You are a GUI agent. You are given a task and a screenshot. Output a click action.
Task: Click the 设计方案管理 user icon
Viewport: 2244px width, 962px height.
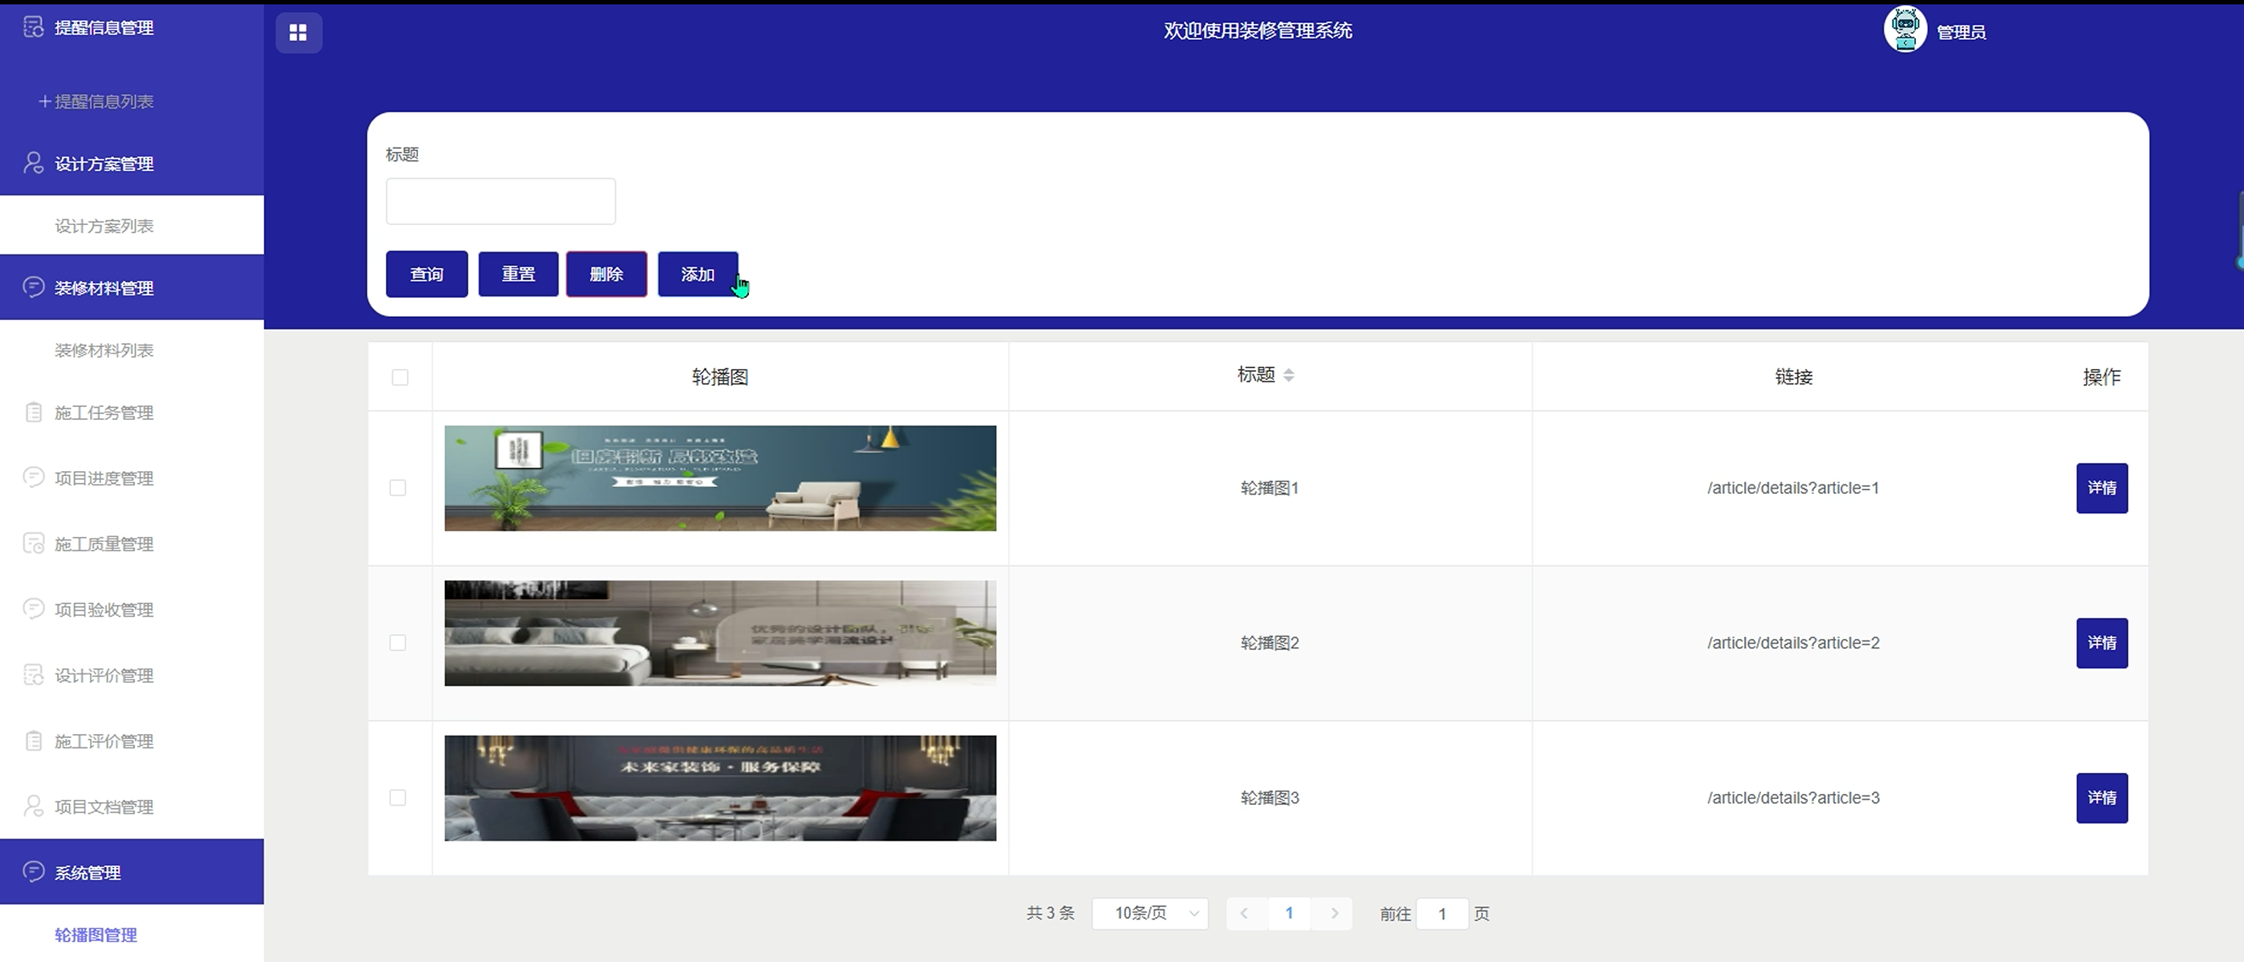[33, 164]
